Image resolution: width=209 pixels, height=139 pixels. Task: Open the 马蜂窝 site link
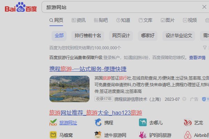tap(66, 135)
